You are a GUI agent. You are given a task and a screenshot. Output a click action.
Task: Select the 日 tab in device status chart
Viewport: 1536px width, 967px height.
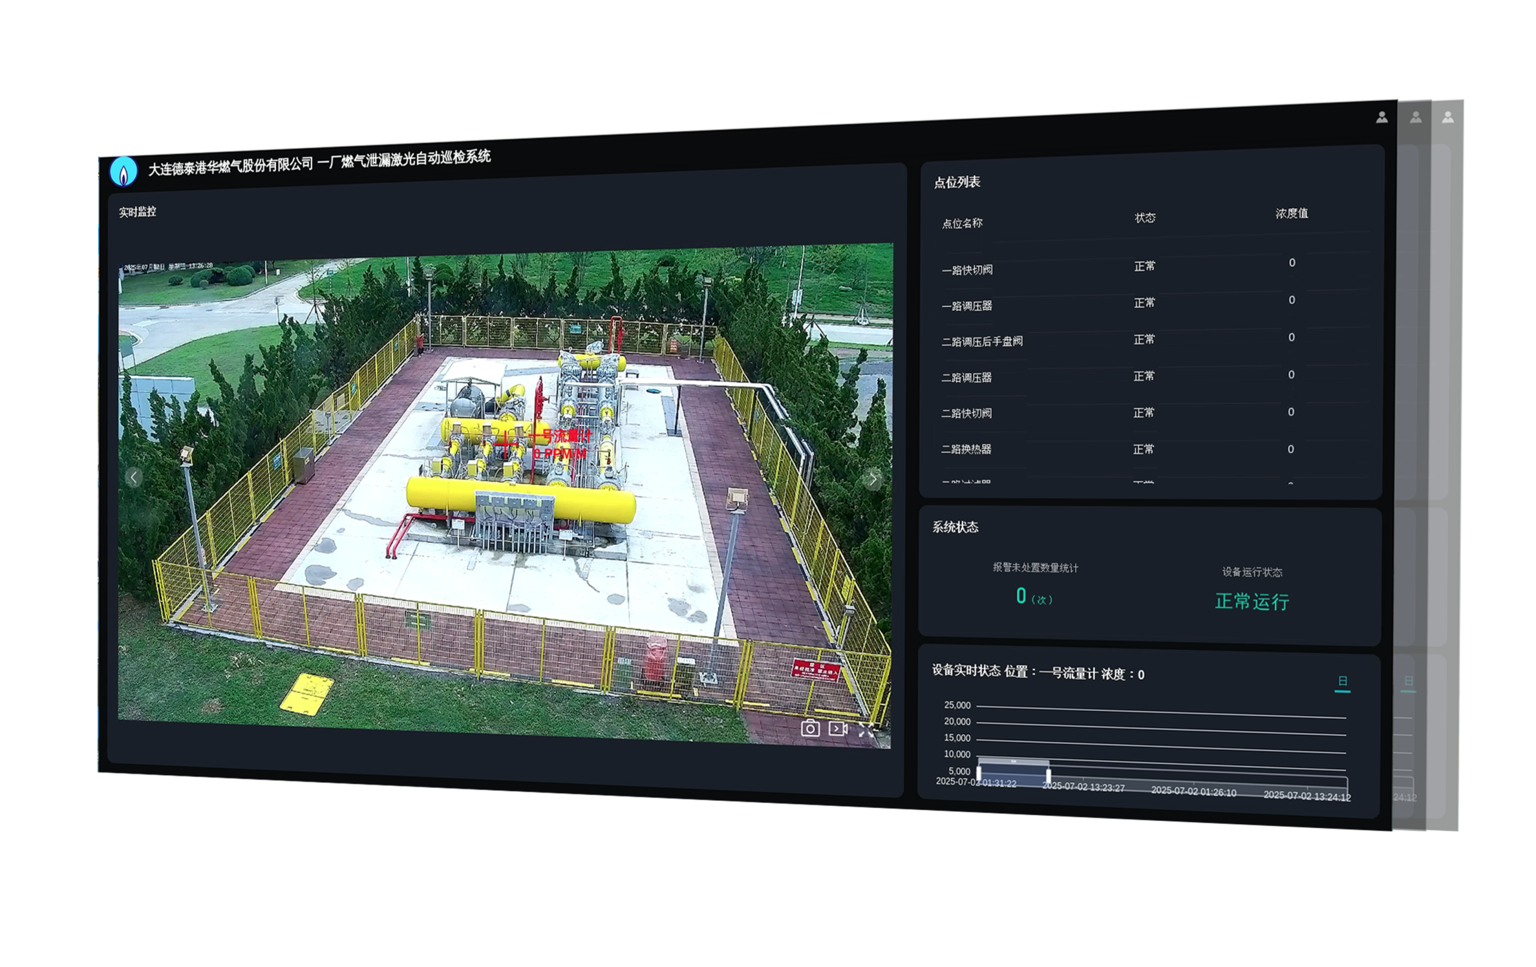click(x=1342, y=681)
